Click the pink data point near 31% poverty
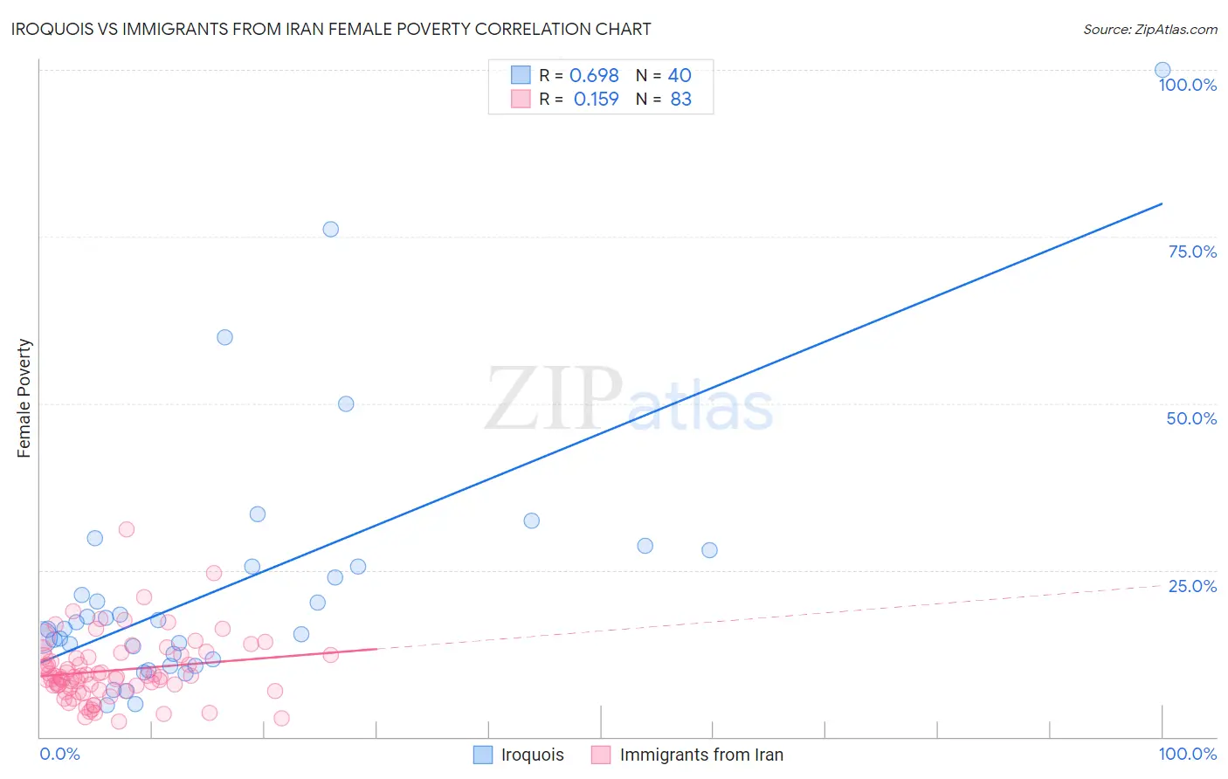Viewport: 1228px width, 779px height. [127, 529]
